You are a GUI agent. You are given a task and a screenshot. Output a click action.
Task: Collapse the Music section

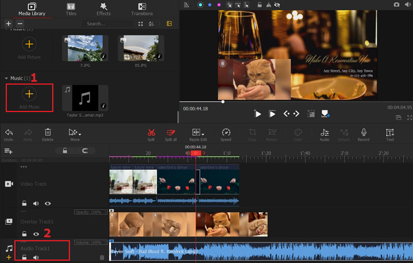point(6,78)
